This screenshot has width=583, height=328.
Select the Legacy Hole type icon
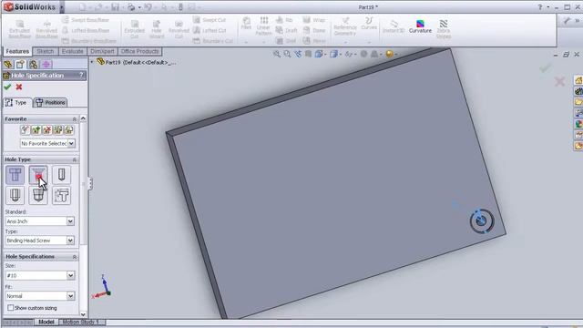[x=61, y=195]
